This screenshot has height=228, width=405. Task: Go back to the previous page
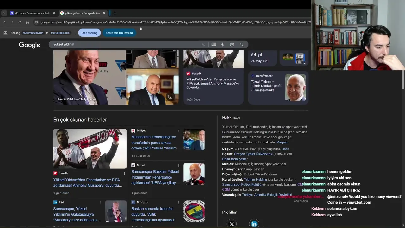click(4, 22)
